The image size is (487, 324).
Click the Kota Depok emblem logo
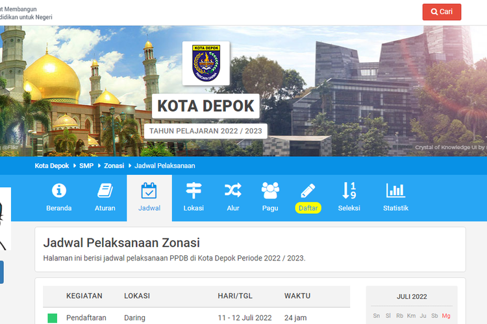[206, 64]
